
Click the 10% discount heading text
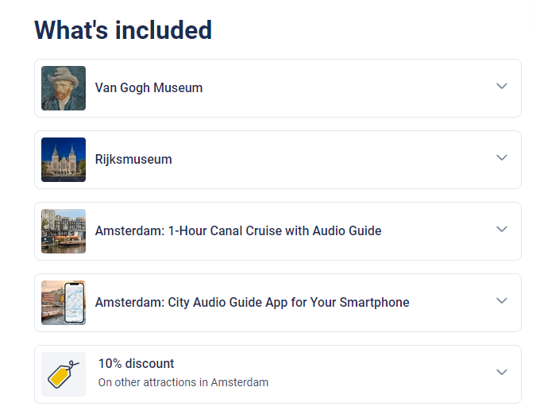[x=136, y=364]
